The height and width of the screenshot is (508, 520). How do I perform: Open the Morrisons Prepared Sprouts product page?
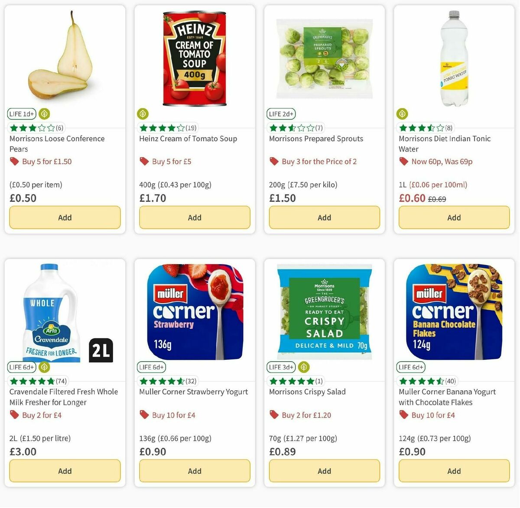coord(316,139)
